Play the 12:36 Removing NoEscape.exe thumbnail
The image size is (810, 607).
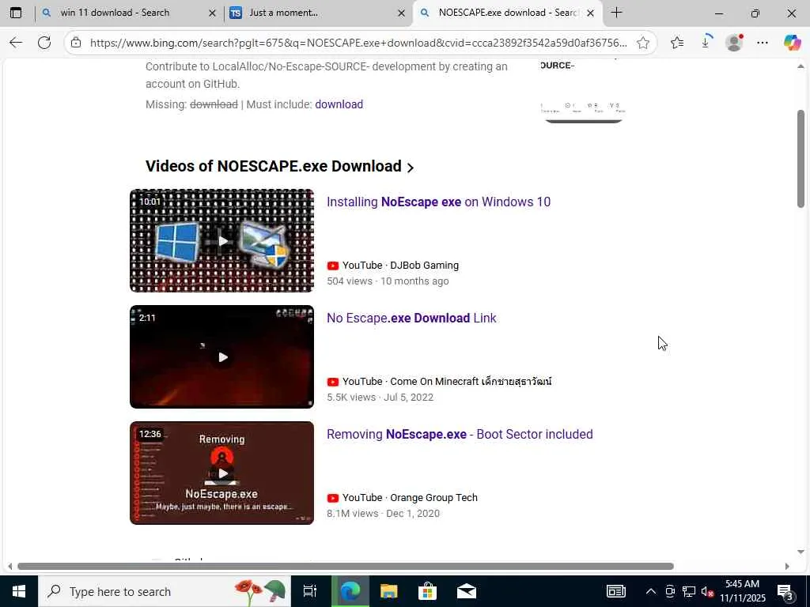click(221, 473)
